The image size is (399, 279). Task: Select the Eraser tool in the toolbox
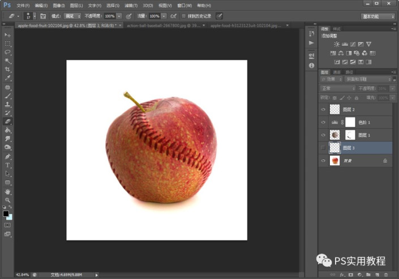tap(7, 121)
